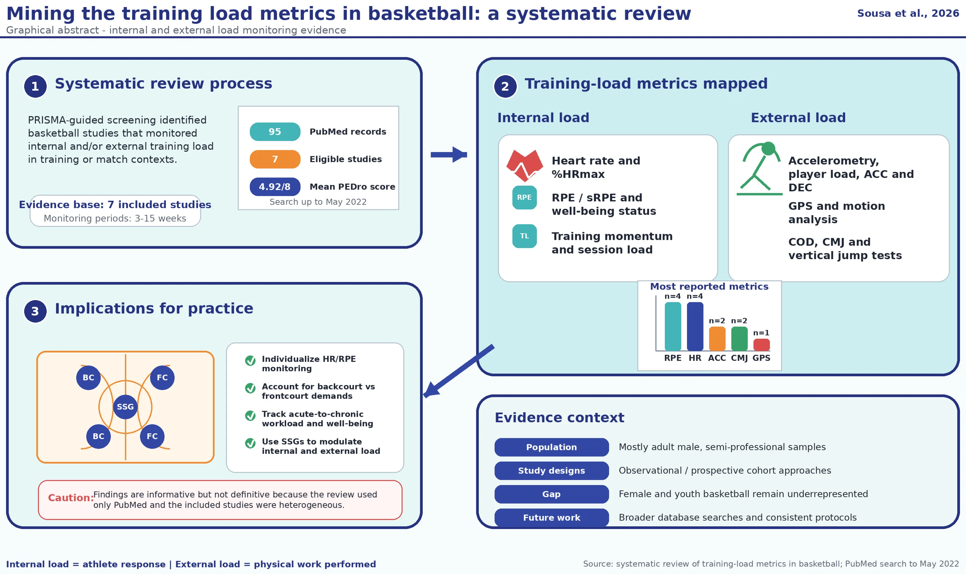The width and height of the screenshot is (966, 574).
Task: Click 'RPE / sRPE and well-being status' text
Action: coord(604,204)
